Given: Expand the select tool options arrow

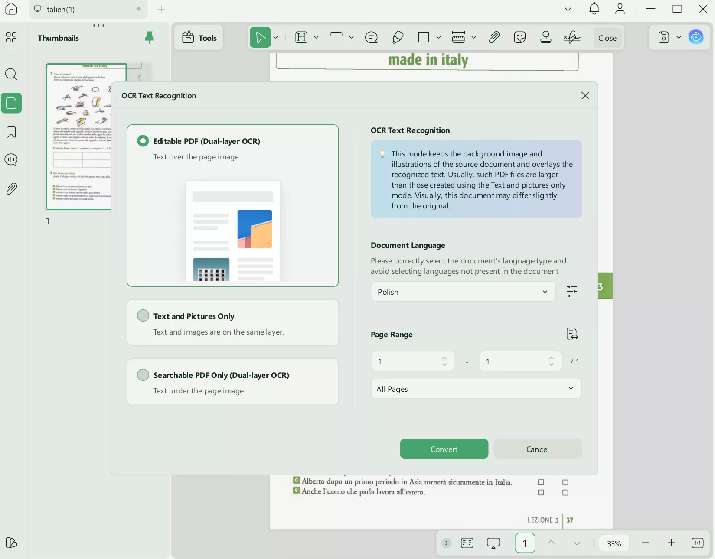Looking at the screenshot, I should pyautogui.click(x=276, y=38).
